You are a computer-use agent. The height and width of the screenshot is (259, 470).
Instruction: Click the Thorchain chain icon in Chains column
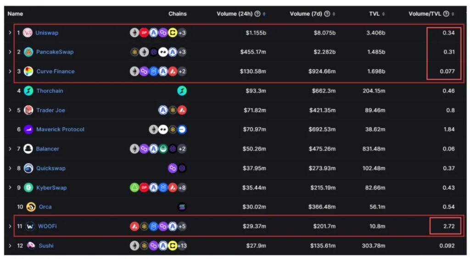click(182, 91)
